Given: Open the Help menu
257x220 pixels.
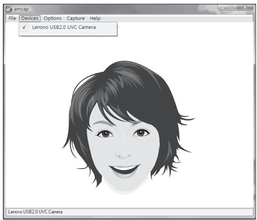Looking at the screenshot, I should pyautogui.click(x=95, y=18).
